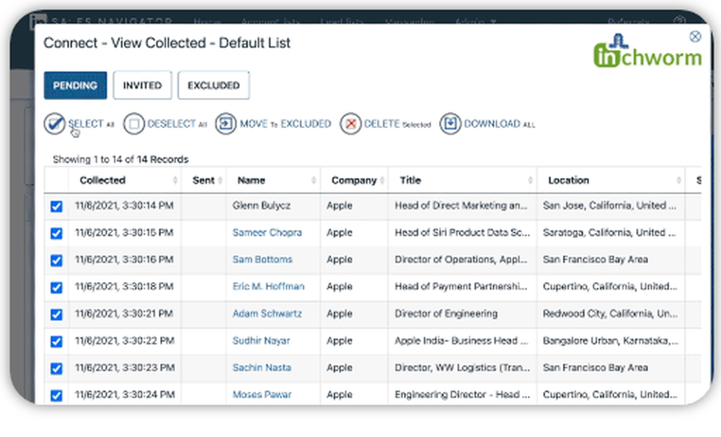The image size is (721, 437).
Task: Click the Download All label
Action: [500, 124]
